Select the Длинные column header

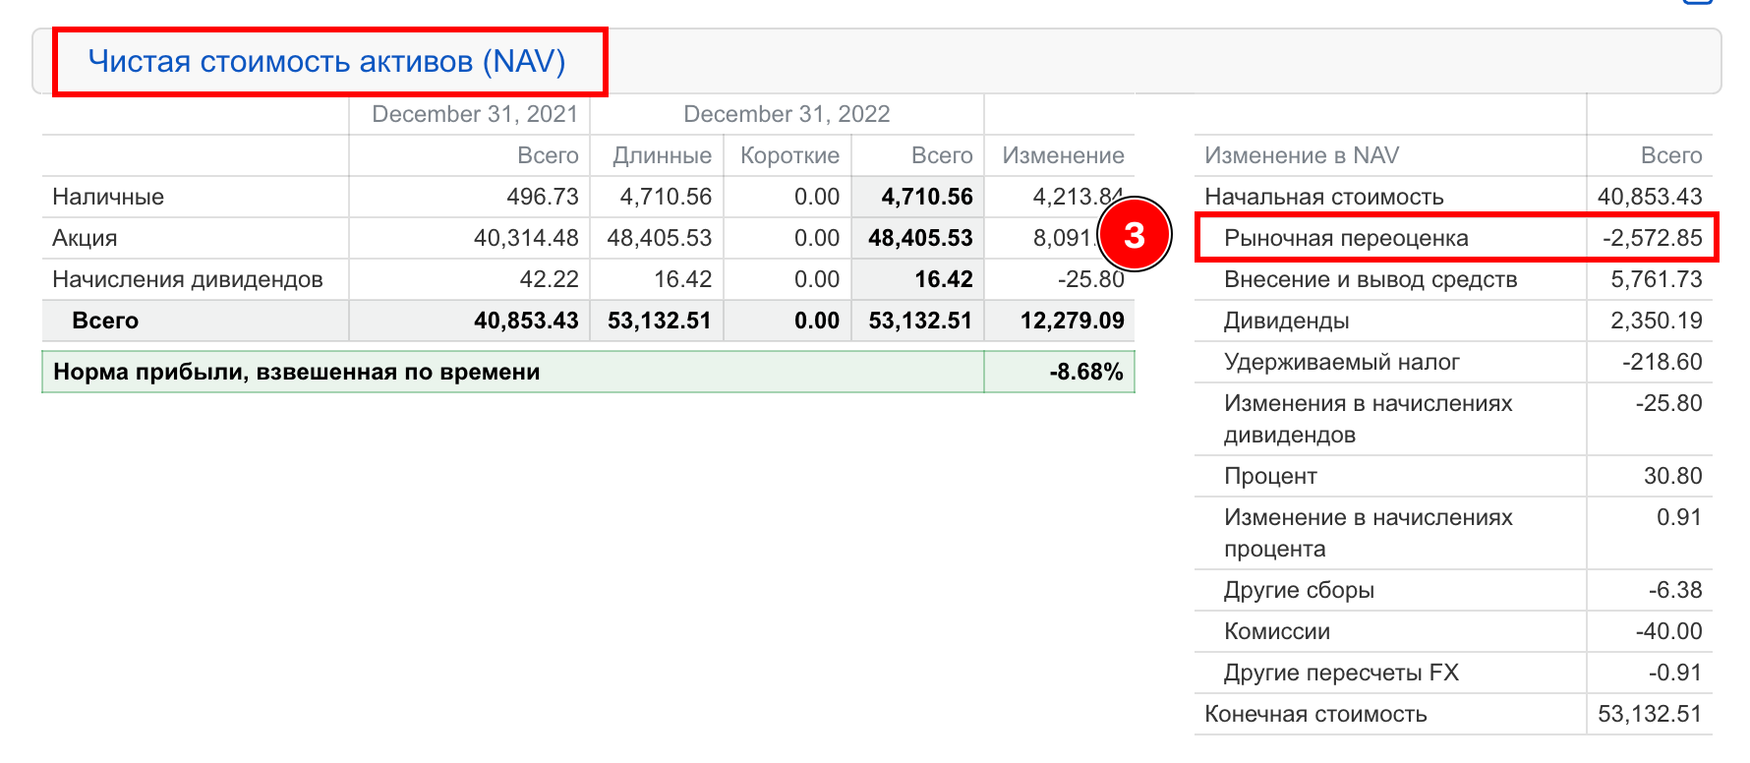coord(662,155)
